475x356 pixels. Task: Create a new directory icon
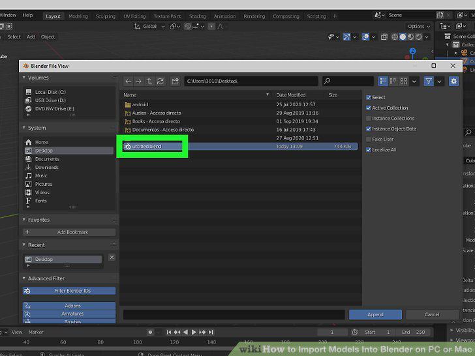[x=175, y=81]
